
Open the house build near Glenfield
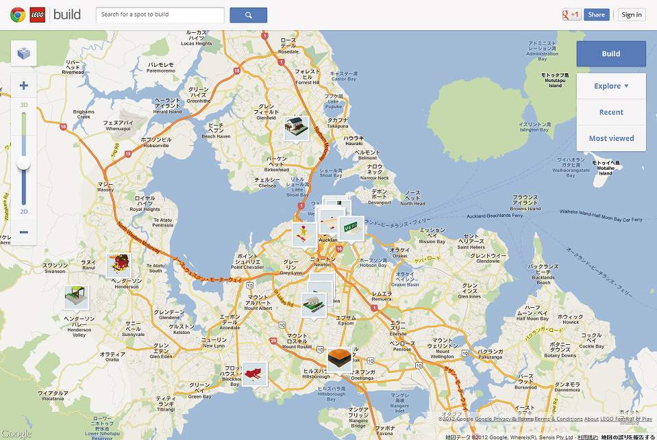pyautogui.click(x=297, y=127)
